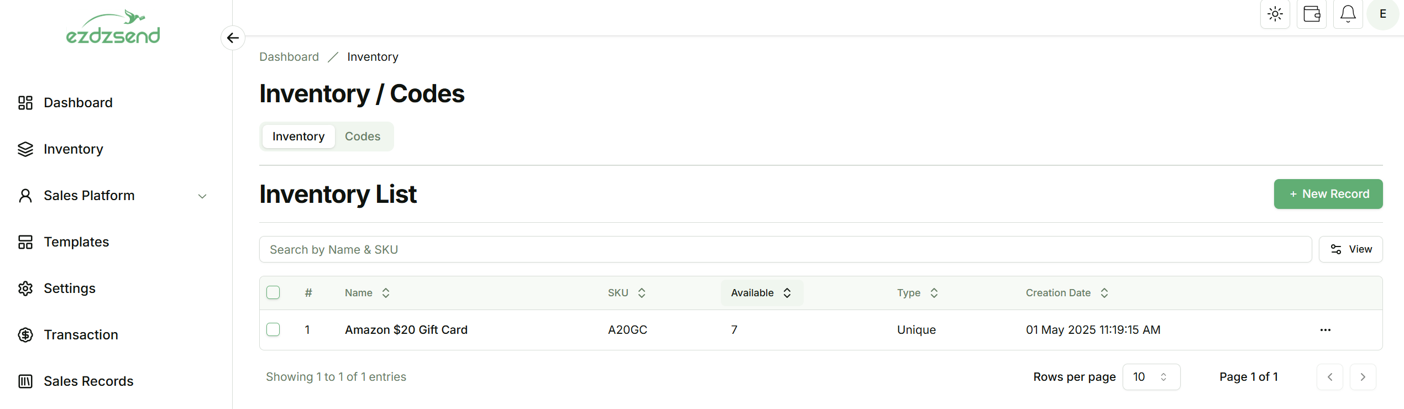
Task: Toggle the light/dark theme sun icon
Action: tap(1275, 14)
